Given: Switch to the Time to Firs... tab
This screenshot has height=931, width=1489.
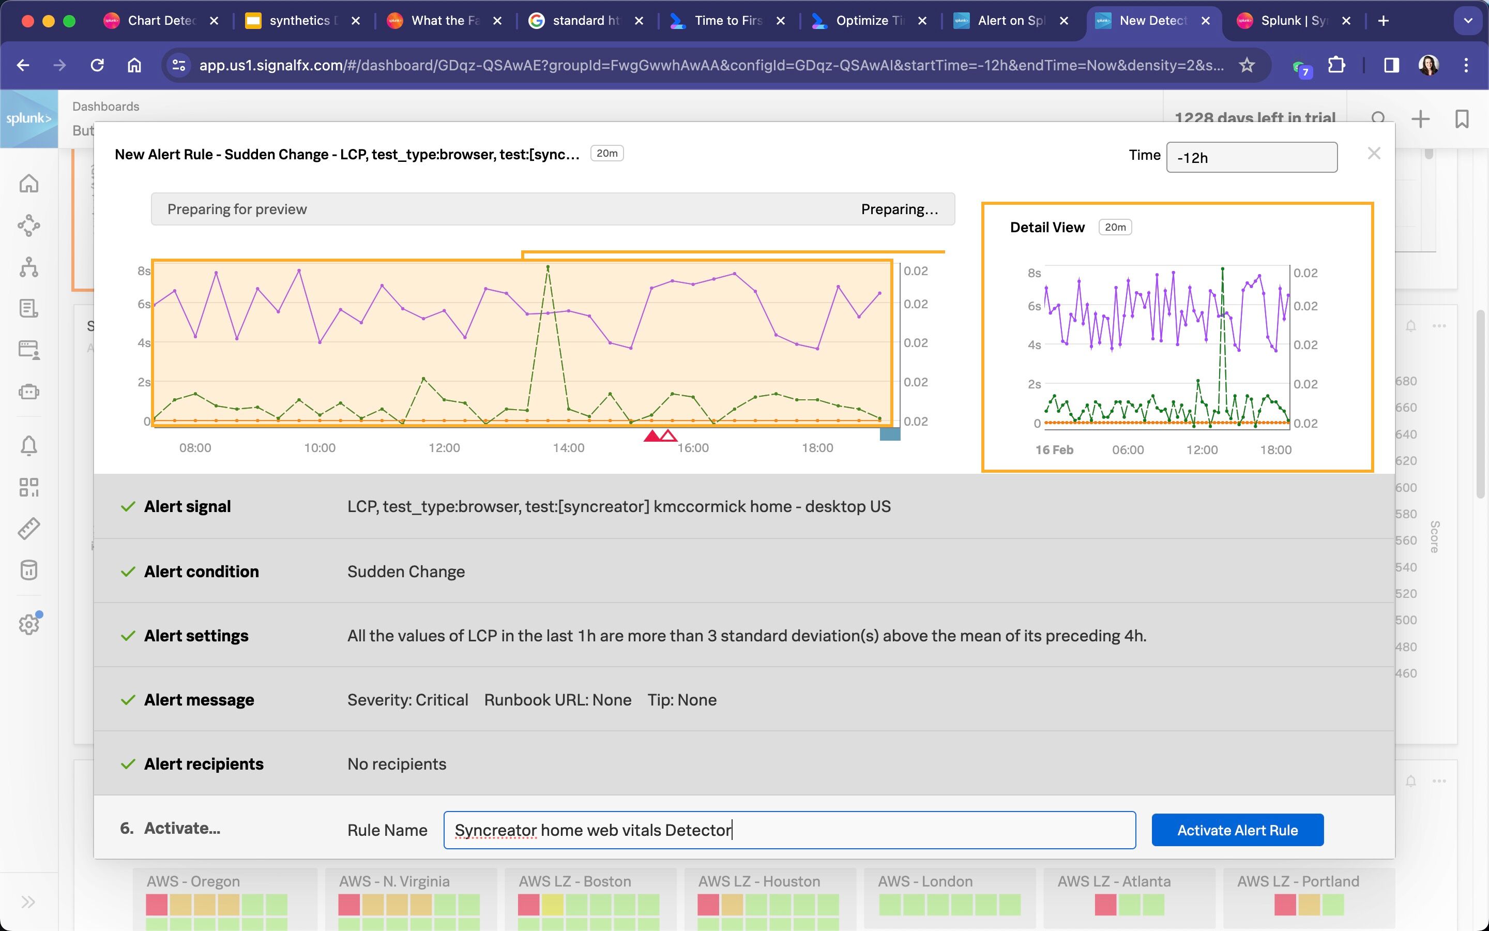Looking at the screenshot, I should (x=727, y=21).
